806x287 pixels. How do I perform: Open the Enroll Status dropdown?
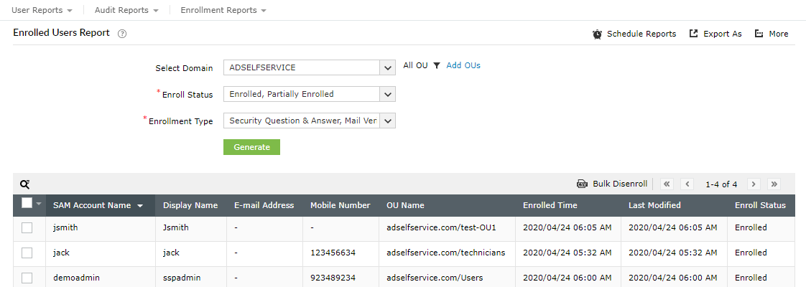[x=388, y=94]
